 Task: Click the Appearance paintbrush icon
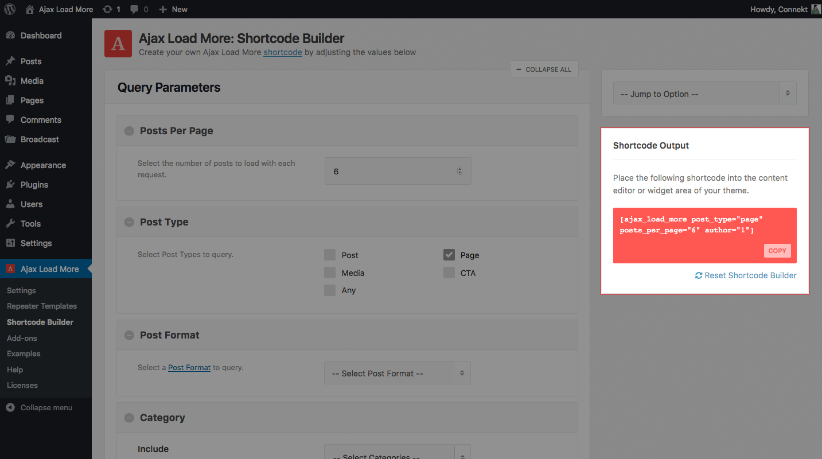click(x=10, y=165)
